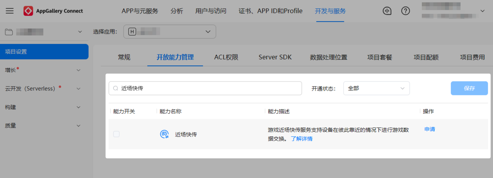Toggle the 近场快传 capability checkbox

(x=116, y=134)
